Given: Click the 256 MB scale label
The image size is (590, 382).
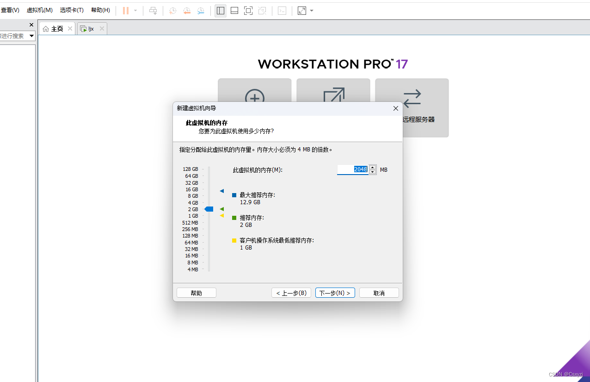Looking at the screenshot, I should pos(191,230).
